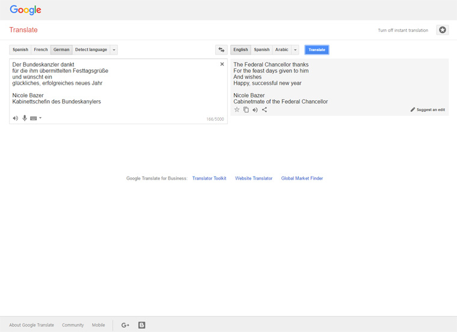
Task: Select French as source language
Action: [x=41, y=50]
